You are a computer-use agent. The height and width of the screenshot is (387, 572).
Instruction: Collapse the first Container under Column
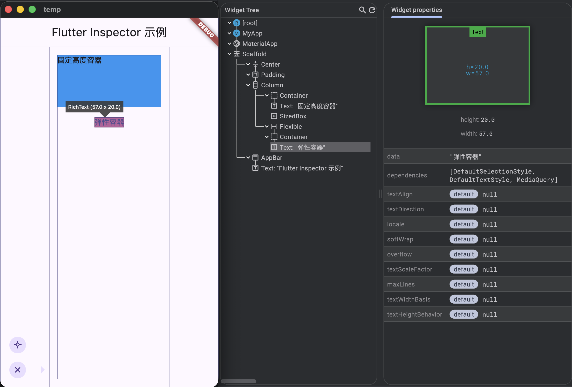pos(267,96)
